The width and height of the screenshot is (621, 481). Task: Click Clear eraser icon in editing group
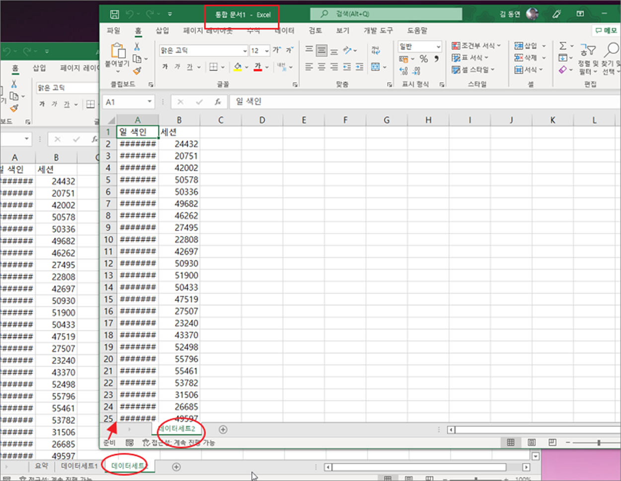coord(562,70)
